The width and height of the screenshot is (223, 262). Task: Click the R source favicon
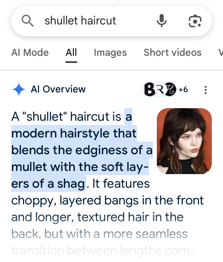pos(160,89)
